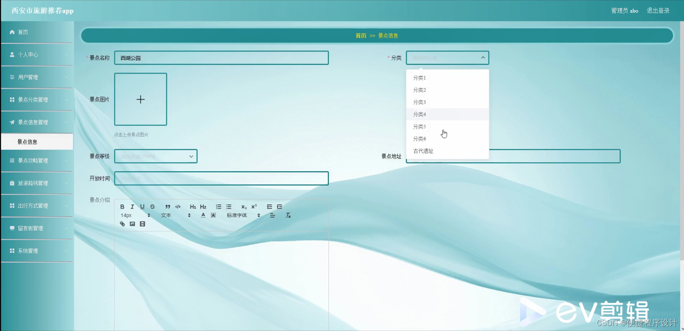Expand 留言板管理 sidebar menu

tap(37, 229)
